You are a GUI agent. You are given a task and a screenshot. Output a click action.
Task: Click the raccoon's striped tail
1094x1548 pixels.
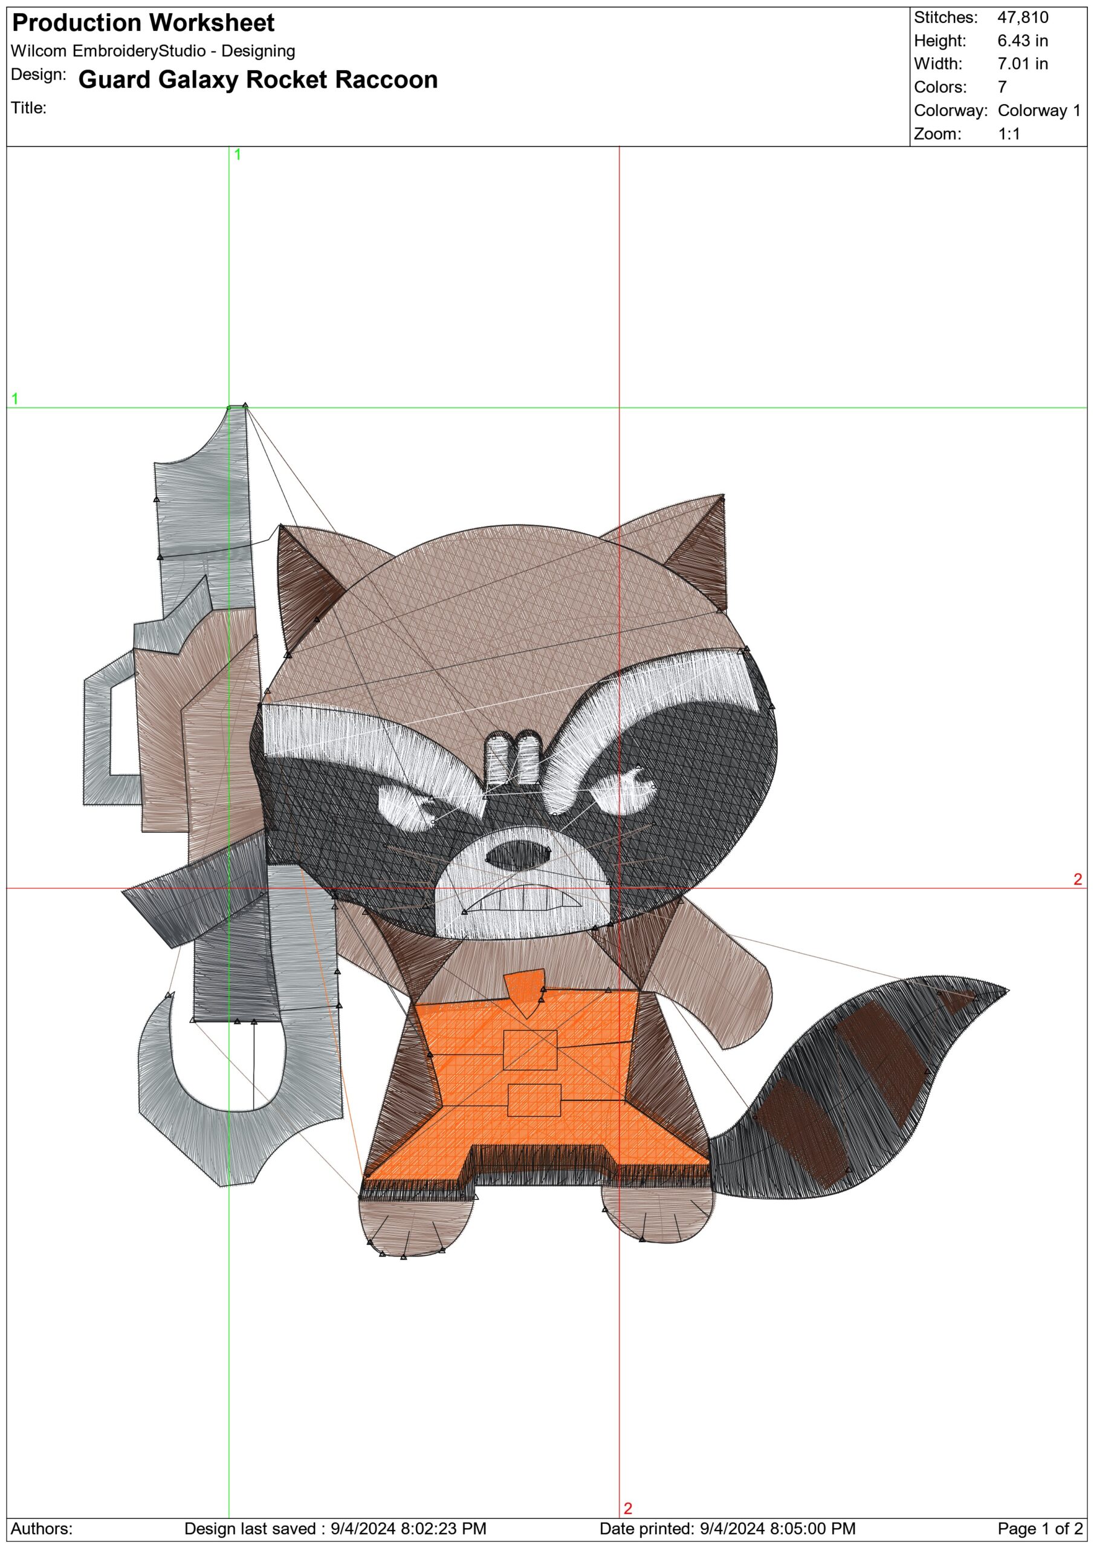click(859, 1087)
